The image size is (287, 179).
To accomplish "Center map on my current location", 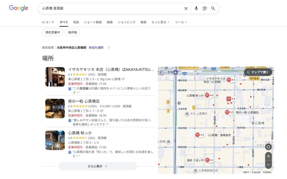I will 268,147.
